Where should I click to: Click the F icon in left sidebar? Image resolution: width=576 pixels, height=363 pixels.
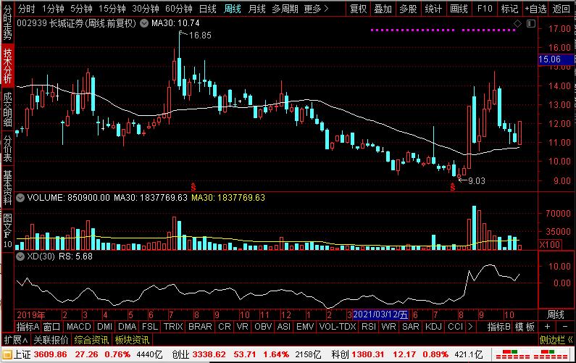coord(7,234)
